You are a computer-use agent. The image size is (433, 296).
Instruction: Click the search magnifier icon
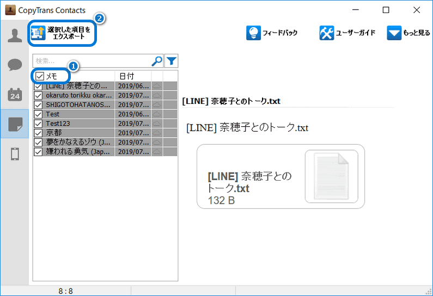point(157,61)
